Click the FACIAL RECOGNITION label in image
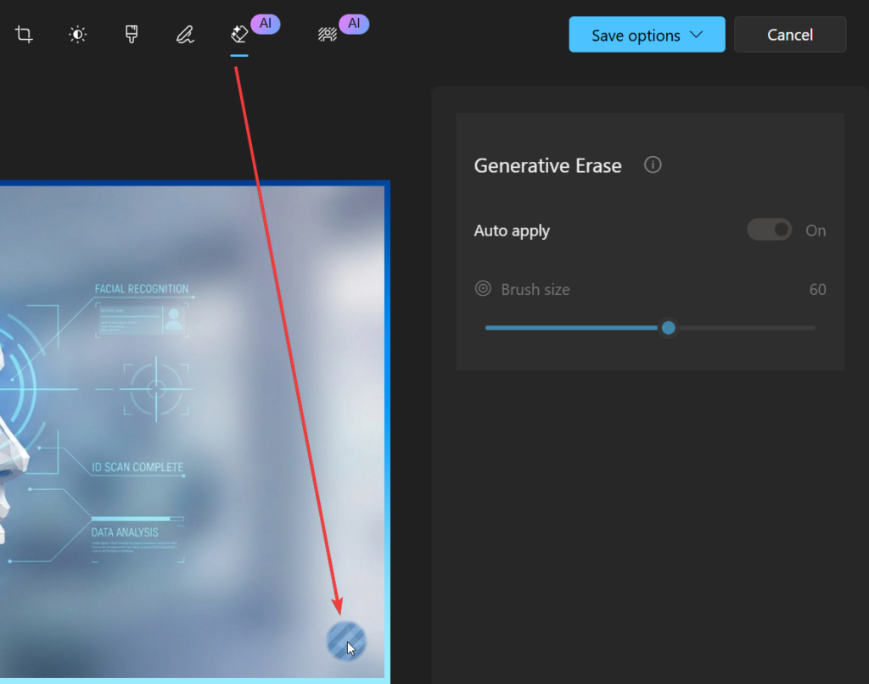The height and width of the screenshot is (684, 869). [x=142, y=289]
